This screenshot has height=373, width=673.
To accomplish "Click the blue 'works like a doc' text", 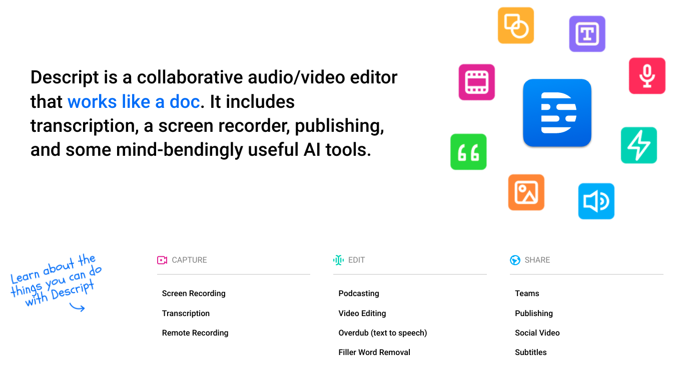I will (x=134, y=102).
